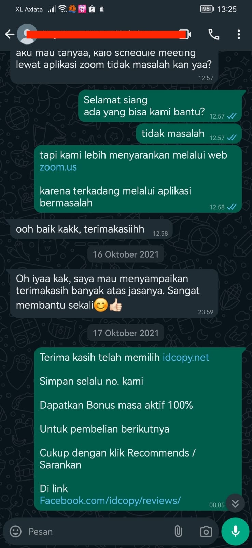Start a video call
Viewport: 252px width, 548px height.
[x=185, y=34]
